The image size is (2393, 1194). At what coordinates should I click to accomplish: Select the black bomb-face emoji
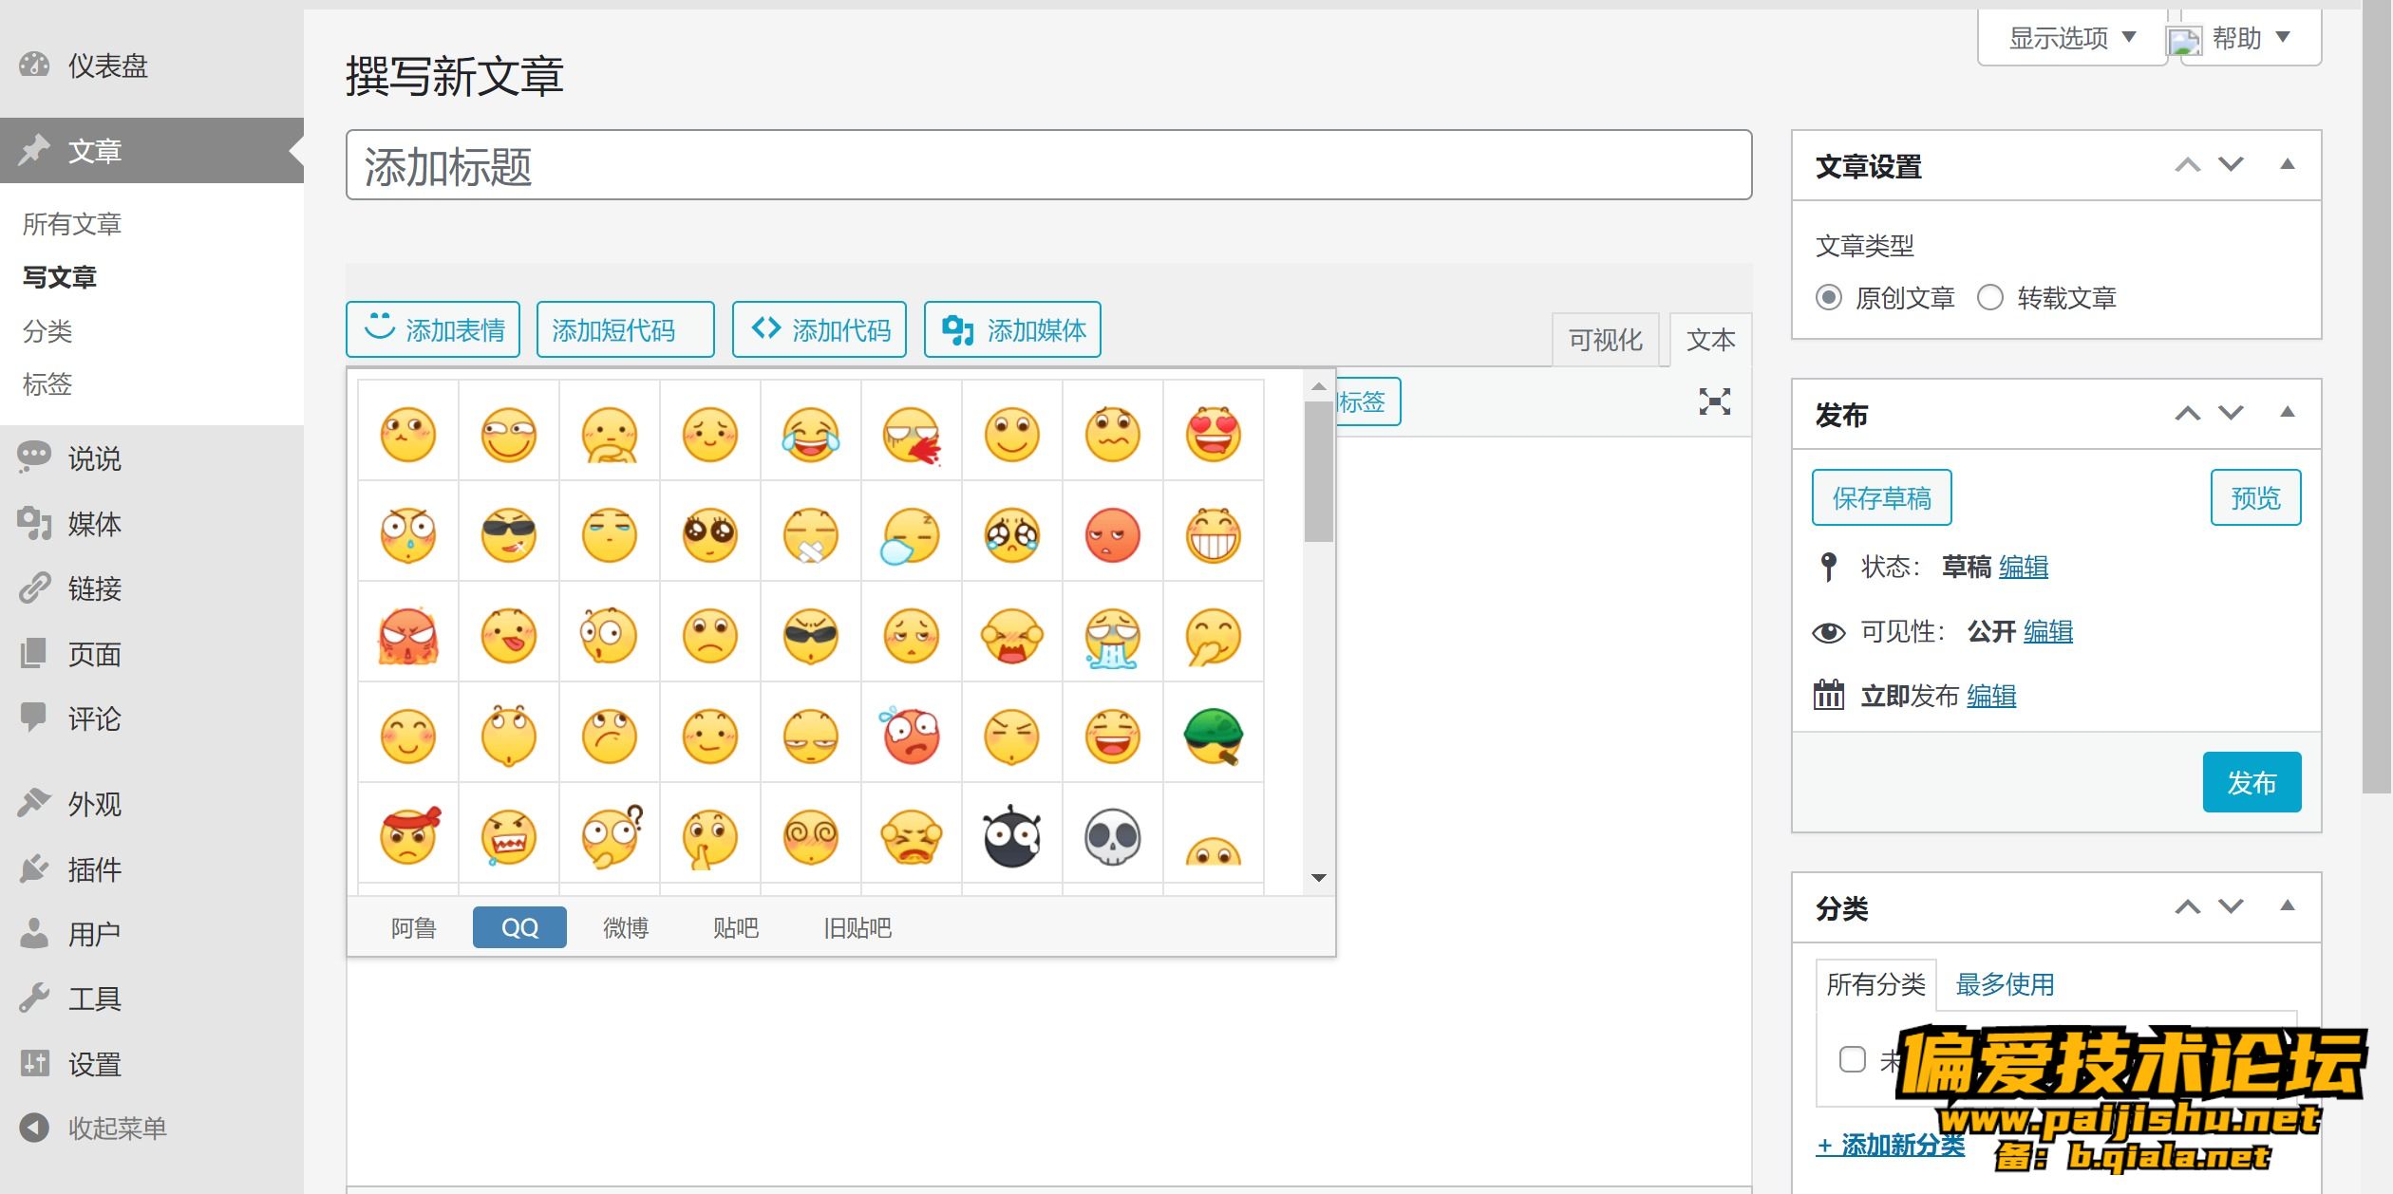pyautogui.click(x=1011, y=837)
